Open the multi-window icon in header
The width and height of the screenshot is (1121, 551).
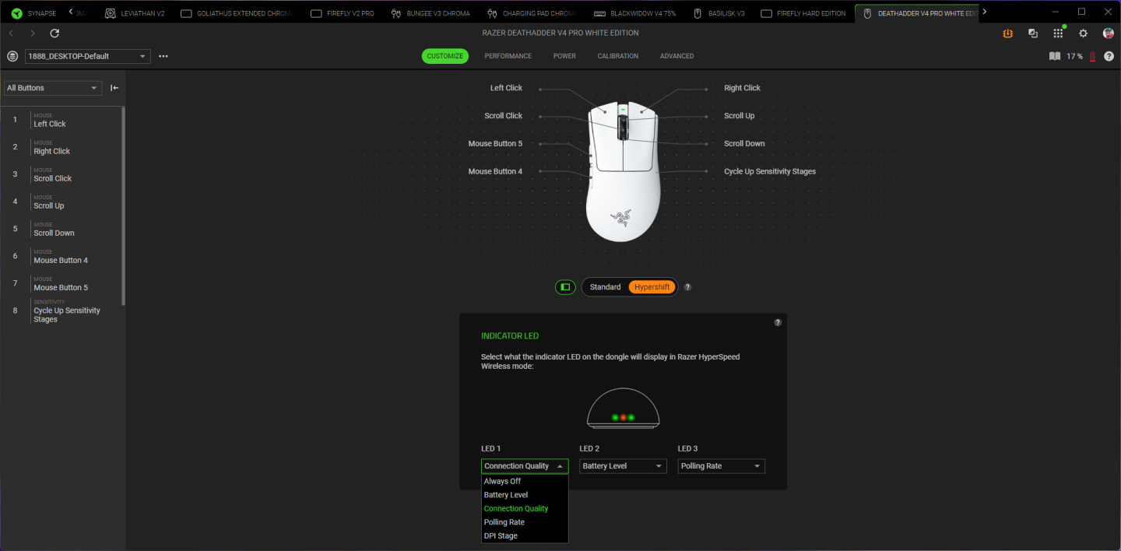click(1033, 33)
